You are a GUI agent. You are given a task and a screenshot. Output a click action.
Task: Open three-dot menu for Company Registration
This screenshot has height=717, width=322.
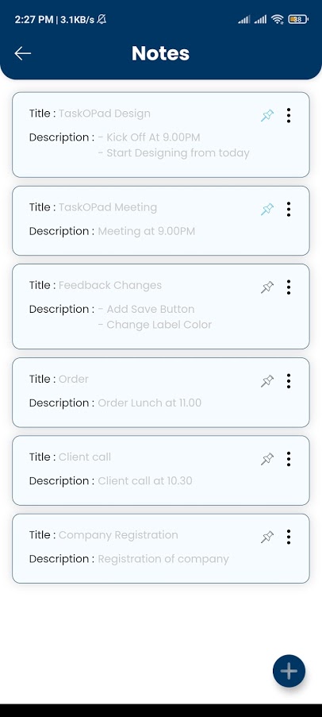tap(288, 537)
